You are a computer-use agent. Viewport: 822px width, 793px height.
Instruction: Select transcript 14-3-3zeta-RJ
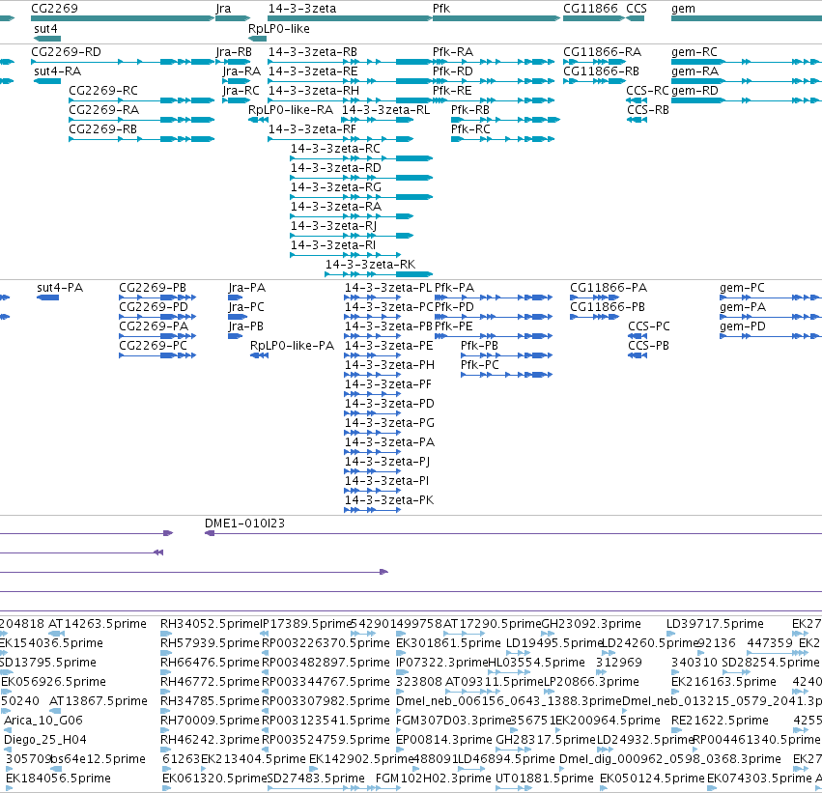click(x=352, y=236)
